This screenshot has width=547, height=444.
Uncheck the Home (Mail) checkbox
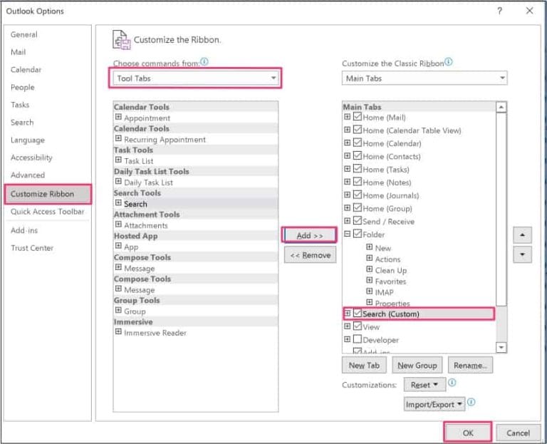[x=358, y=117]
